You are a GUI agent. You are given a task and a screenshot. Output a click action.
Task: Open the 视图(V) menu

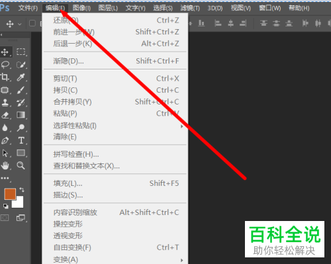pos(241,8)
